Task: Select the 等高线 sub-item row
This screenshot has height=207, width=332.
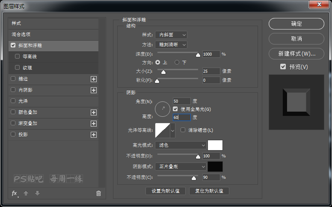Action: (53, 56)
